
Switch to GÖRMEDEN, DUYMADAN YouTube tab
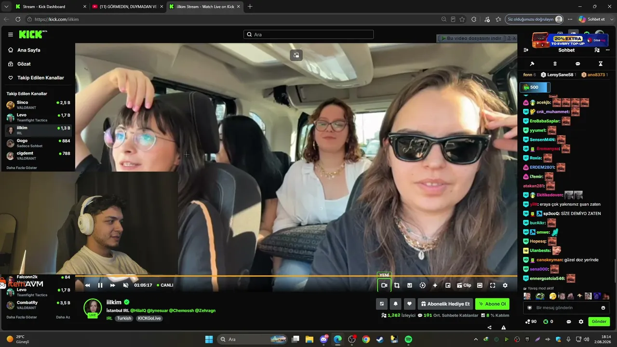point(128,7)
